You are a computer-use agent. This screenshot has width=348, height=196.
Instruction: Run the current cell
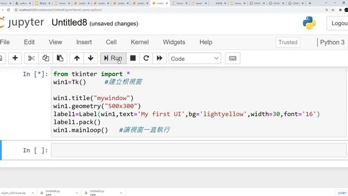(113, 58)
